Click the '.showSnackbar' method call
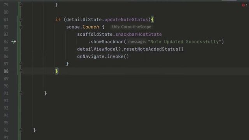Screen dimensions: 249x140 pos(106,42)
